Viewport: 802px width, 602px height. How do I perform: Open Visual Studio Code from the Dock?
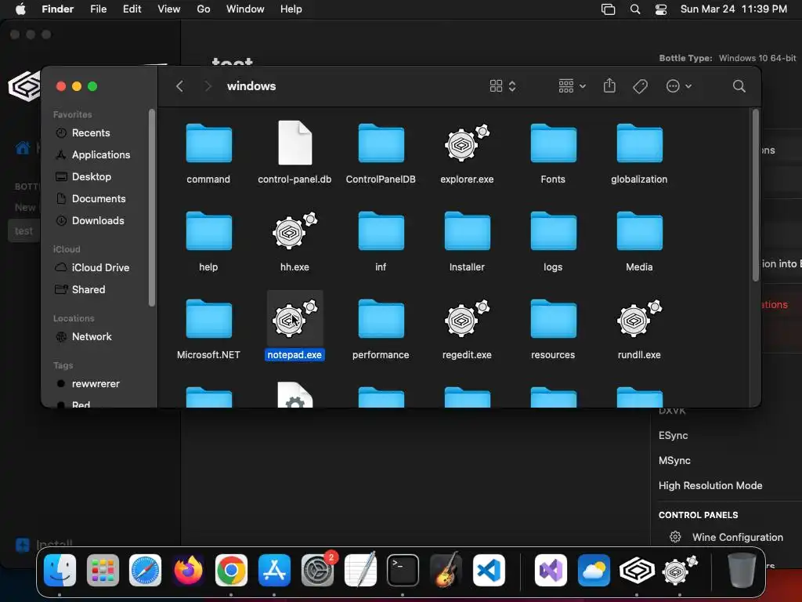point(489,570)
